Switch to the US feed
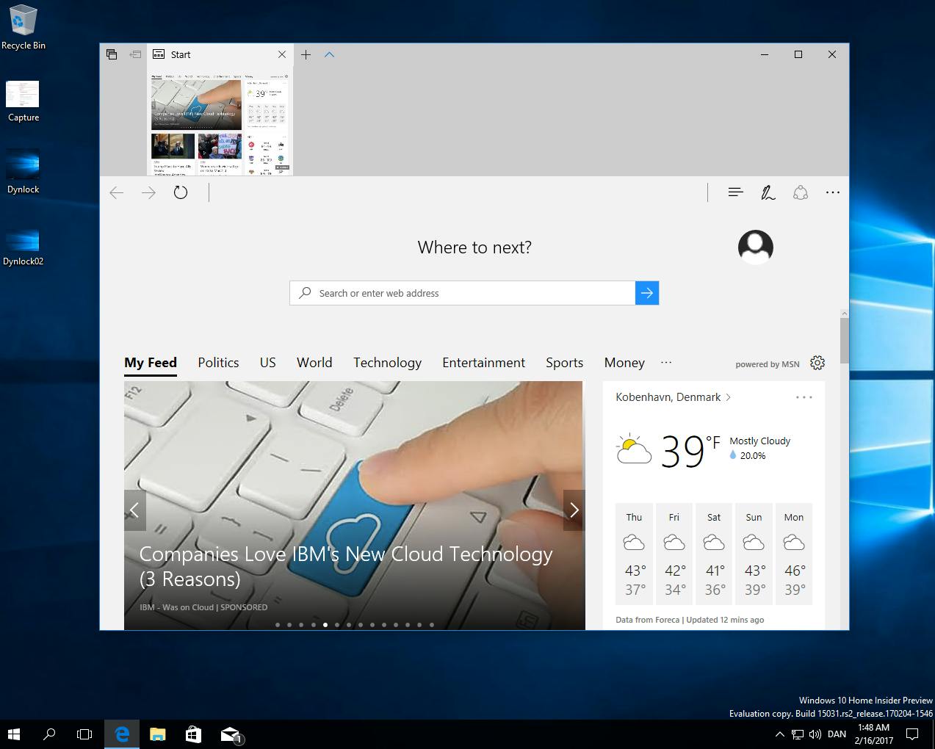The height and width of the screenshot is (749, 935). pos(268,363)
